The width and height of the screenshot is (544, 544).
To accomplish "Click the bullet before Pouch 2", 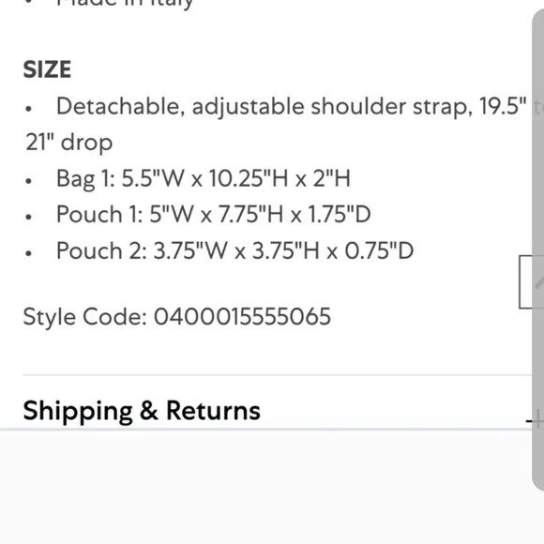I will [28, 253].
